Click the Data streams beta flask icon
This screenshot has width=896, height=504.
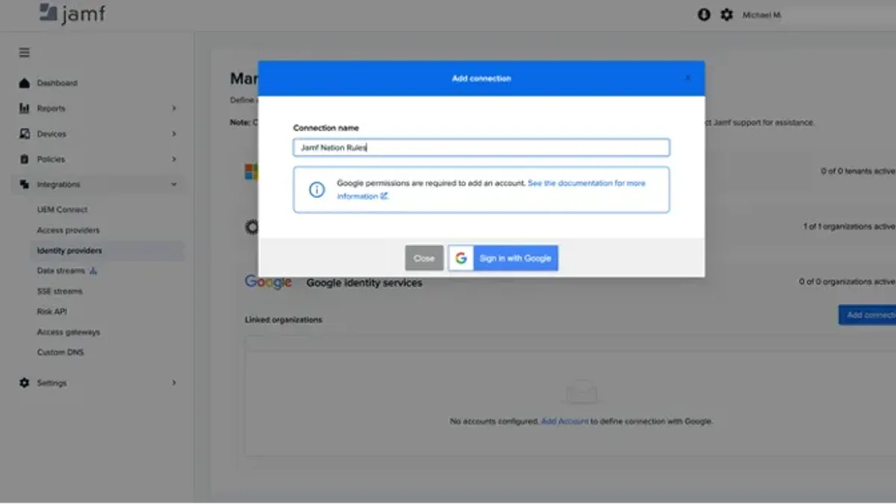93,271
